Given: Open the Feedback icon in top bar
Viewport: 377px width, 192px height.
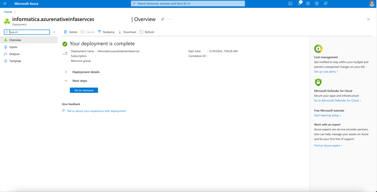Looking at the screenshot, I should coord(325,3).
